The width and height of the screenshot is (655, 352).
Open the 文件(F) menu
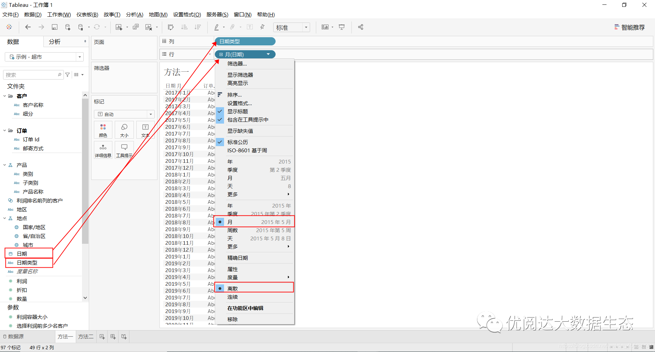pos(11,14)
